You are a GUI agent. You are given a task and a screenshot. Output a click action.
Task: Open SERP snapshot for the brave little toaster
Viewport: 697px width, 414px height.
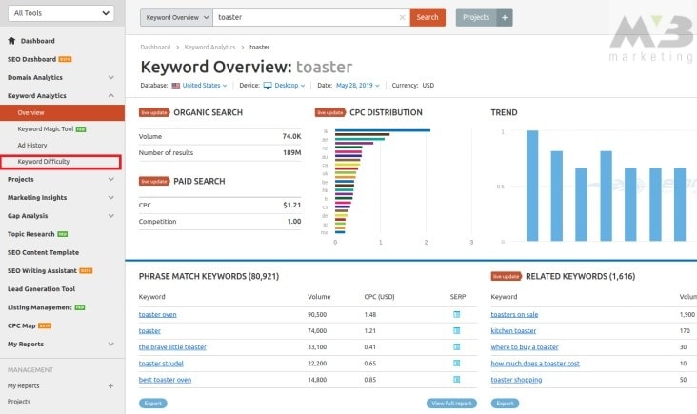point(456,347)
